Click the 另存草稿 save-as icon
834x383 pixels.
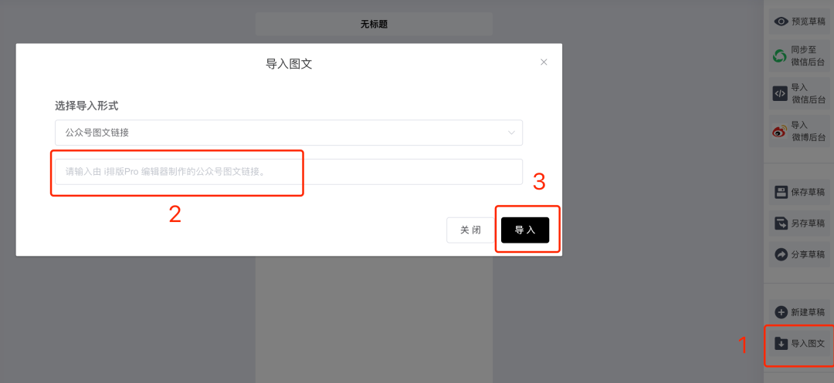click(x=781, y=223)
